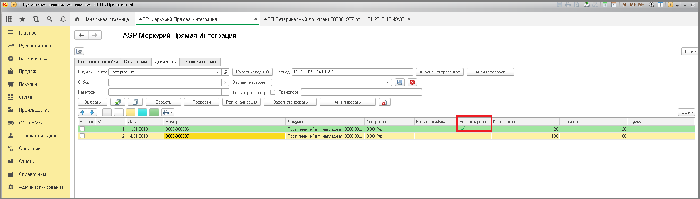Select the green color swatch
Viewport: 700px width, 199px height.
coord(154,112)
